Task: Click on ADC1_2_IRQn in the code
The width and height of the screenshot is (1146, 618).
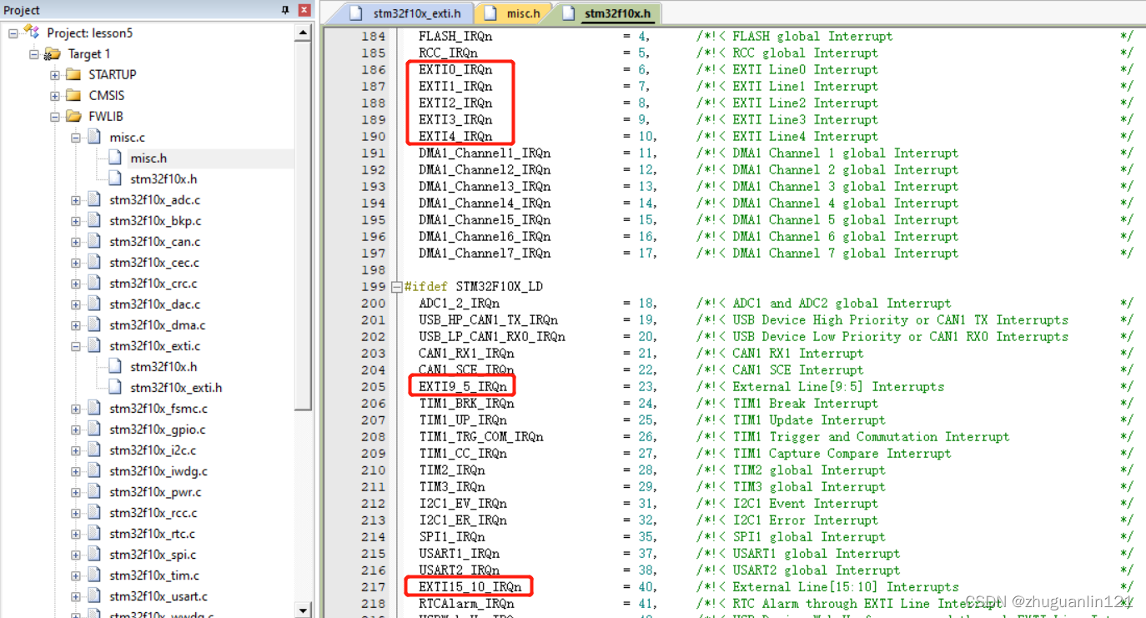Action: coord(459,303)
